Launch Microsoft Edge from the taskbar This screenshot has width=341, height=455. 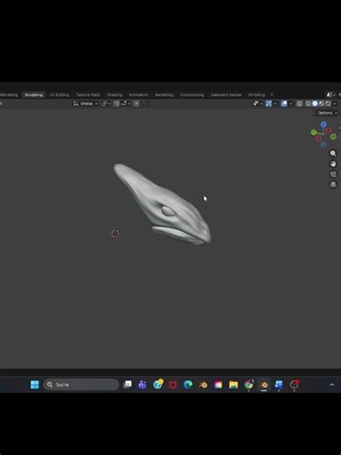(188, 385)
